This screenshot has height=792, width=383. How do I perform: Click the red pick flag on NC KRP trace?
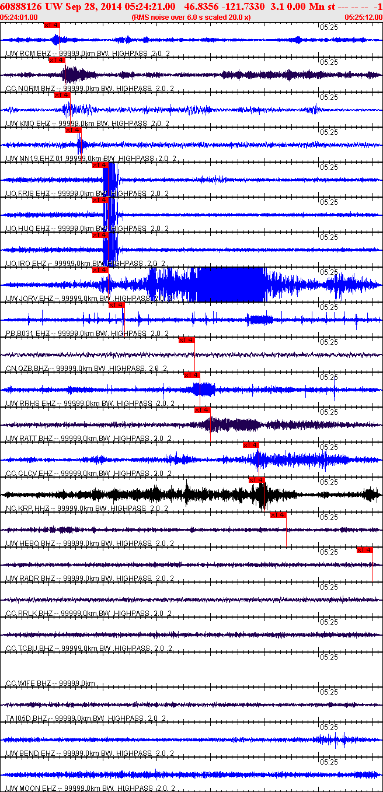click(x=257, y=480)
